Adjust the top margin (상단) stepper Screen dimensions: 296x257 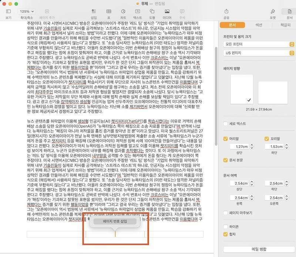[x=252, y=183]
